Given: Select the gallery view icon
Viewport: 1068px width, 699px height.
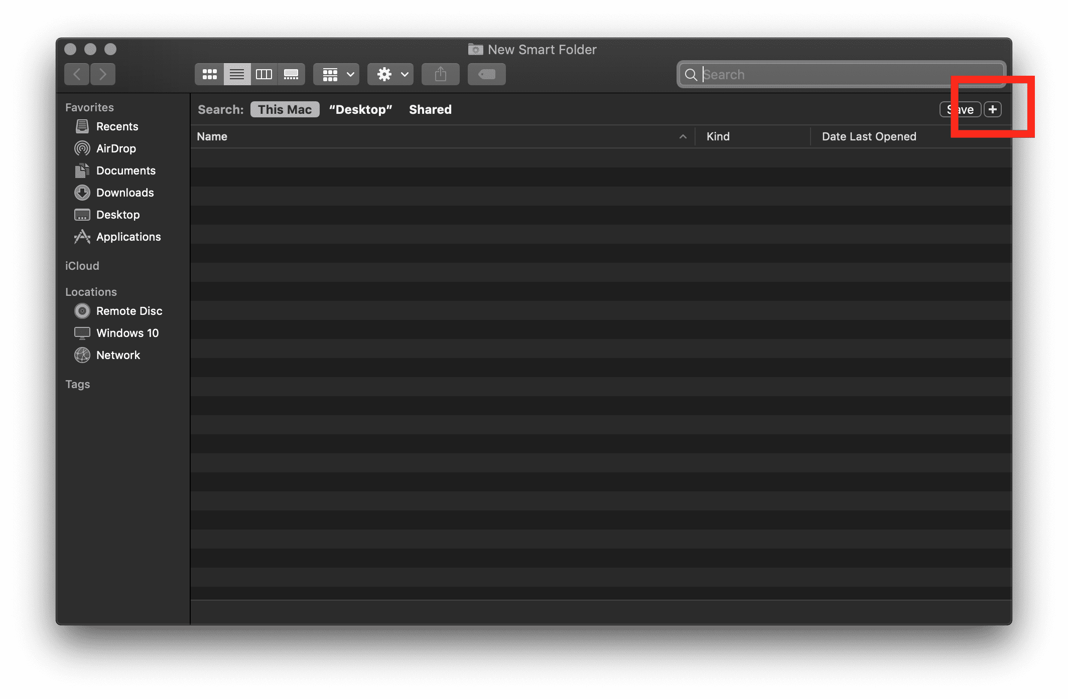Looking at the screenshot, I should point(291,74).
